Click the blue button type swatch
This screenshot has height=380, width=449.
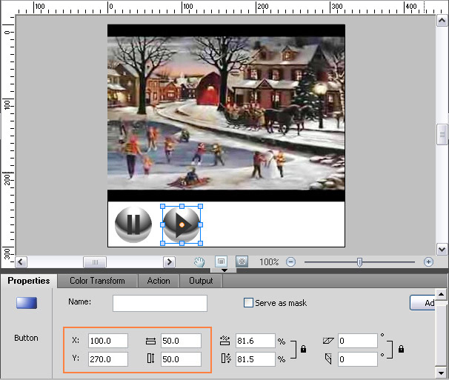click(27, 303)
